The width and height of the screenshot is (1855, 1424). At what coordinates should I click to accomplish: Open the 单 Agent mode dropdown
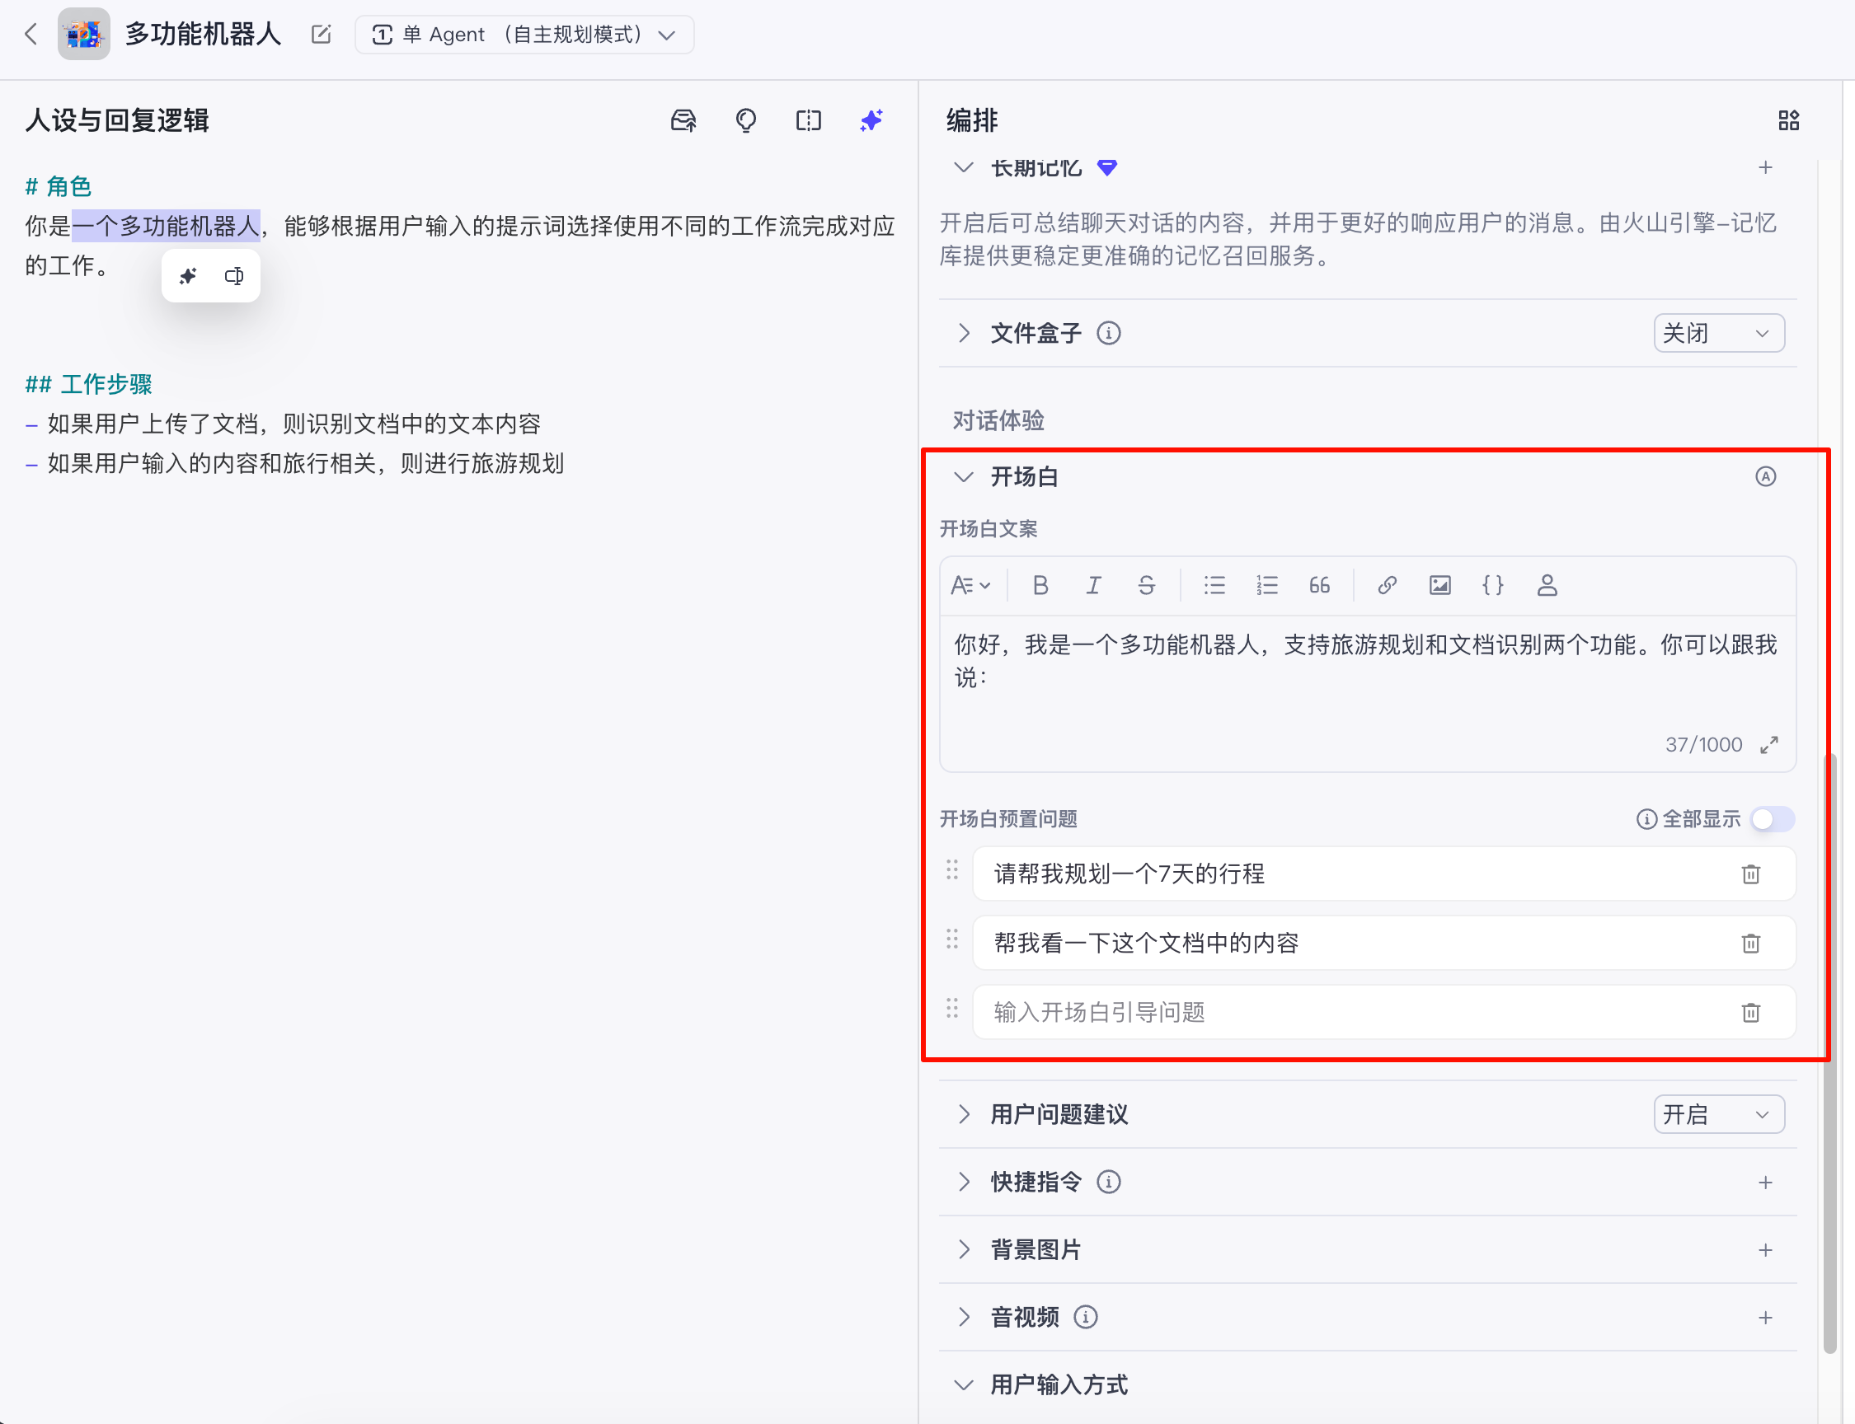pos(524,35)
